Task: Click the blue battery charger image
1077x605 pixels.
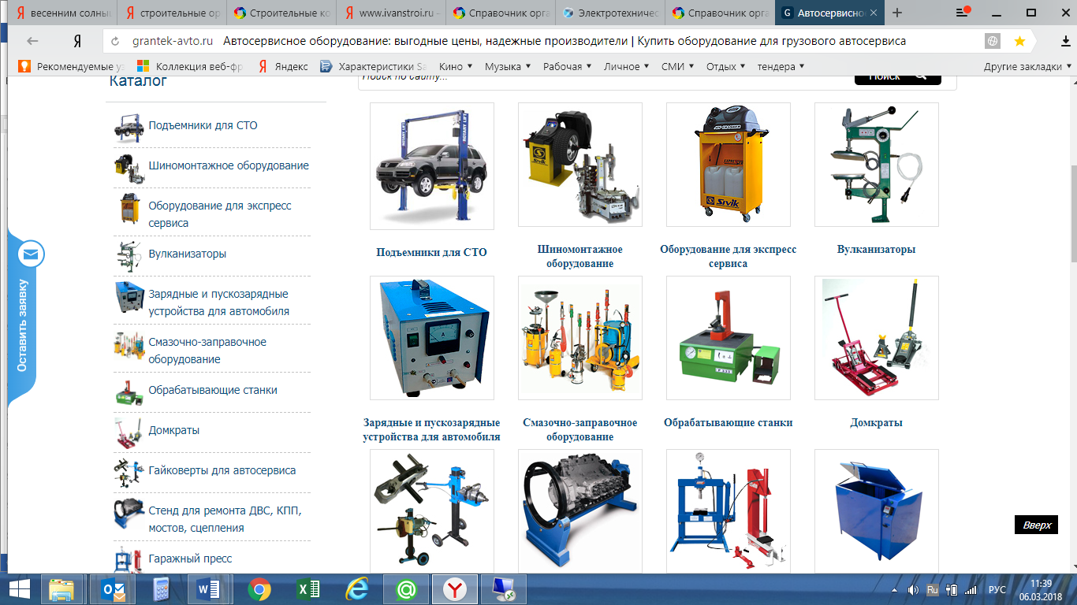Action: [x=432, y=338]
